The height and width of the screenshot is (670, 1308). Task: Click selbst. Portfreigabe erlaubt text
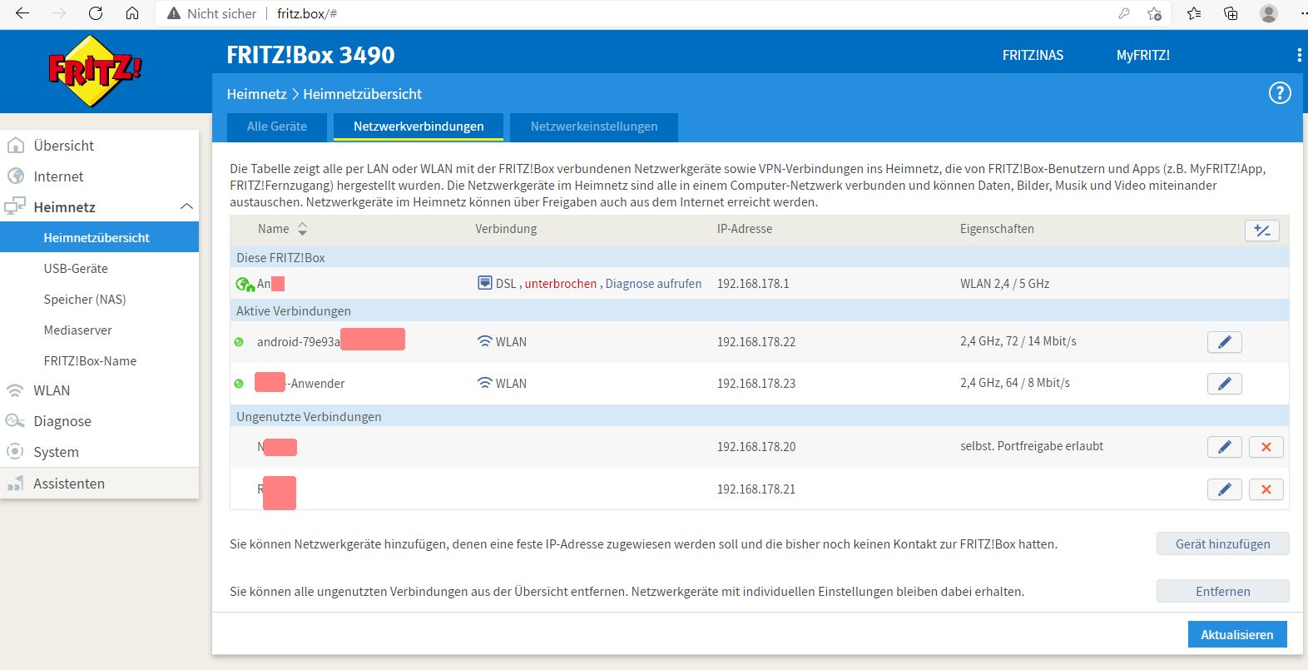[1032, 446]
